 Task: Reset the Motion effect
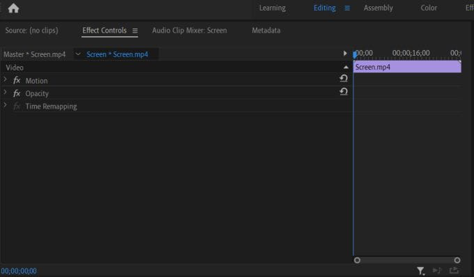click(x=344, y=79)
